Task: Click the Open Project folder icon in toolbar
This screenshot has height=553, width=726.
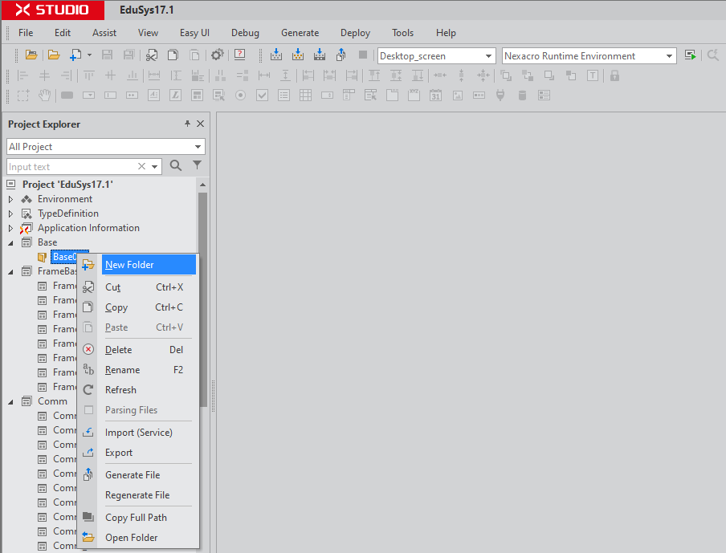Action: point(31,55)
